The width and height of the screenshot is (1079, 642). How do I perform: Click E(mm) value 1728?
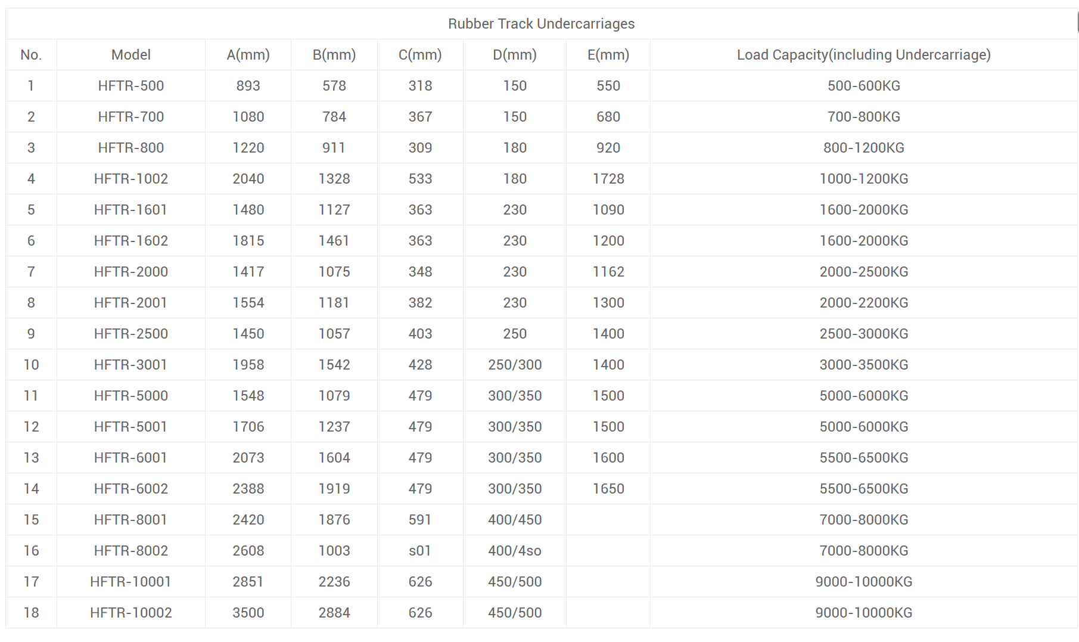[x=608, y=179]
